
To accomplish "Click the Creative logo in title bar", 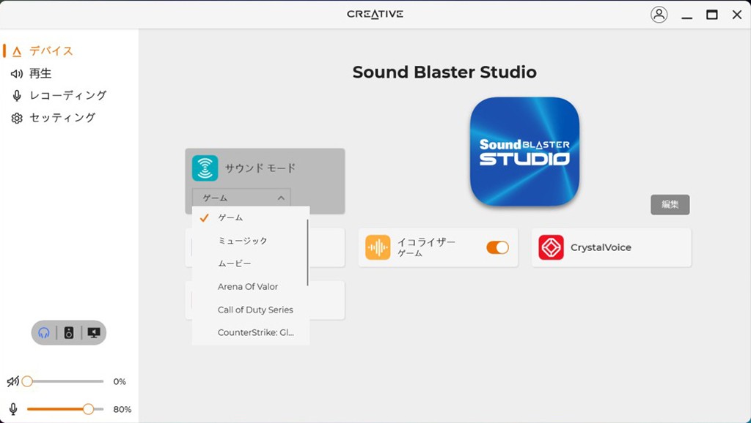I will [375, 14].
